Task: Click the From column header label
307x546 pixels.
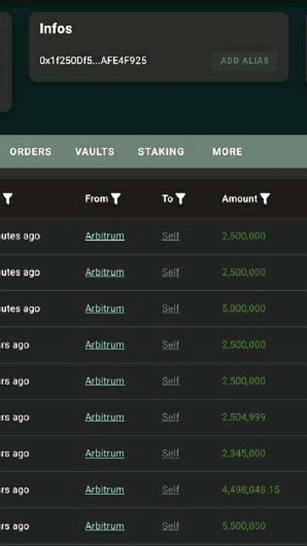Action: pos(96,199)
